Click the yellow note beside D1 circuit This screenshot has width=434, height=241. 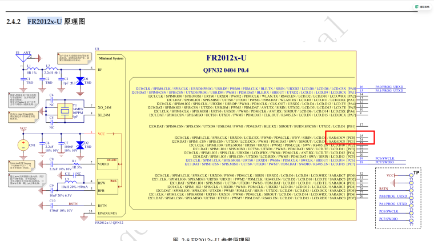click(74, 58)
